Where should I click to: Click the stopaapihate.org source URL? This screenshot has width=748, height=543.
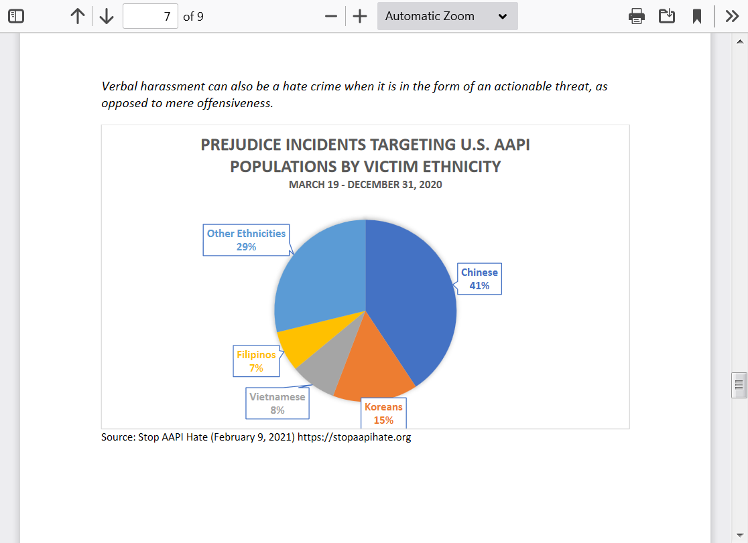point(354,437)
